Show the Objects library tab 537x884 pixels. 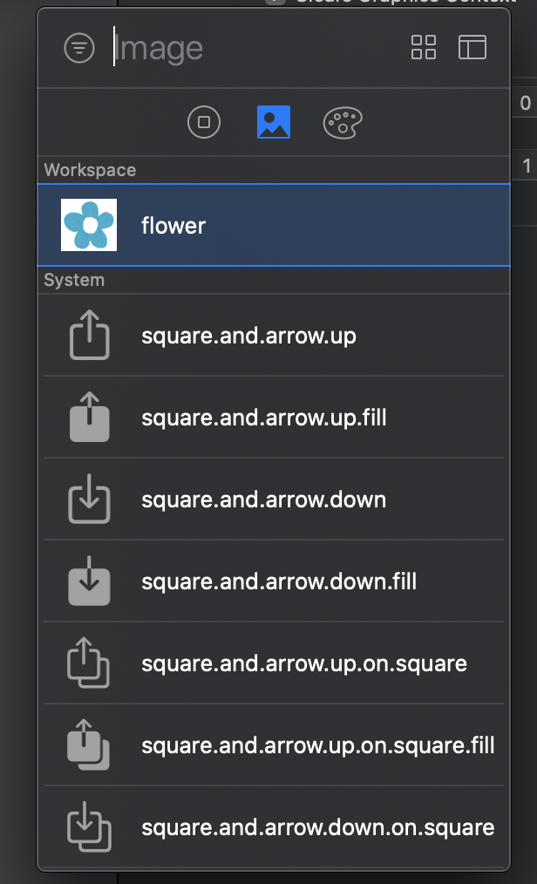coord(204,122)
